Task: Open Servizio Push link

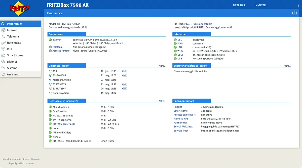Action: tap(181, 131)
